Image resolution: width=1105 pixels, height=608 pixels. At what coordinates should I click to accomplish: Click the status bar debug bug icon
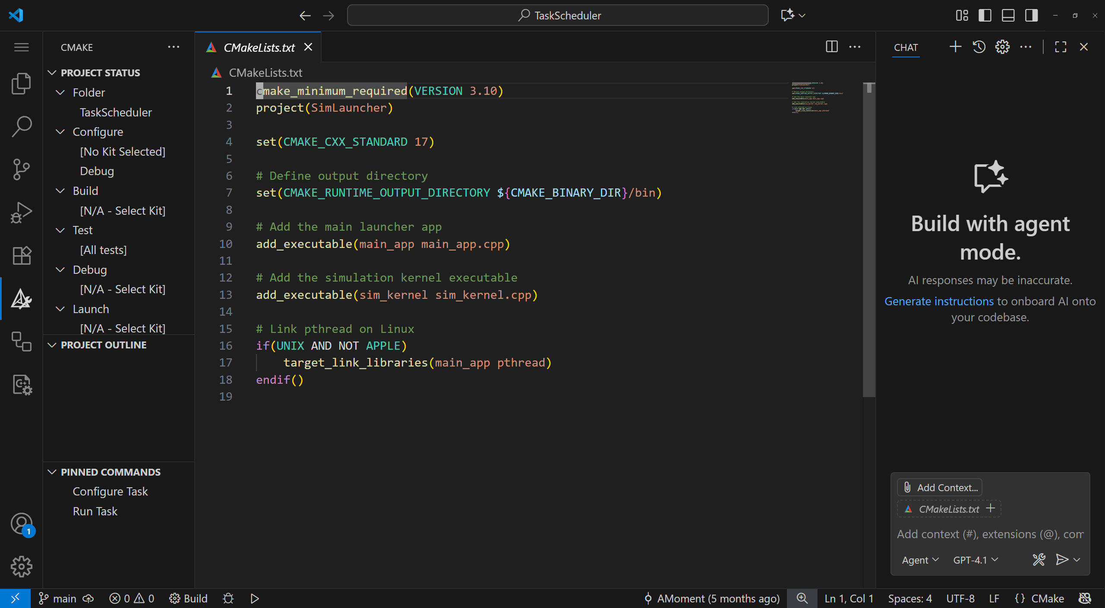point(228,599)
